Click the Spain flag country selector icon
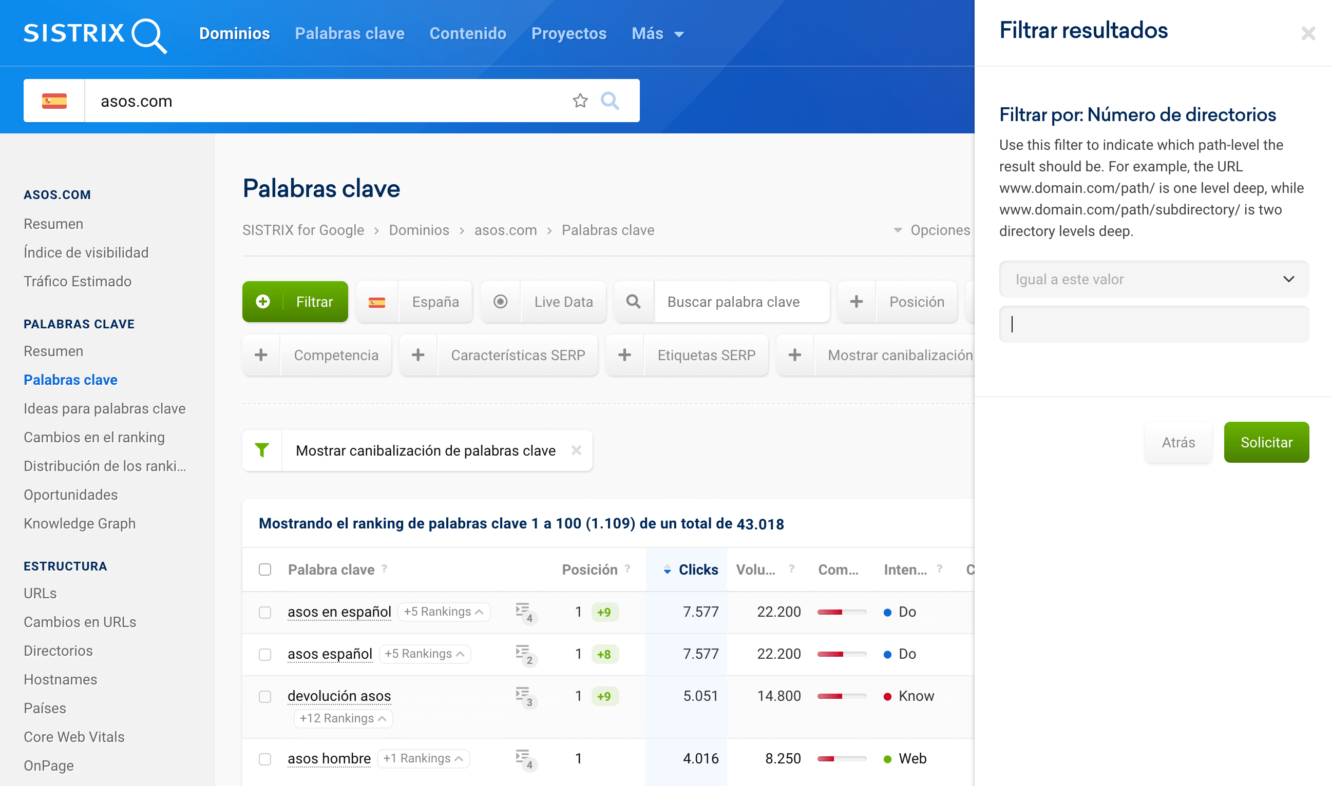The height and width of the screenshot is (786, 1331). click(x=54, y=101)
